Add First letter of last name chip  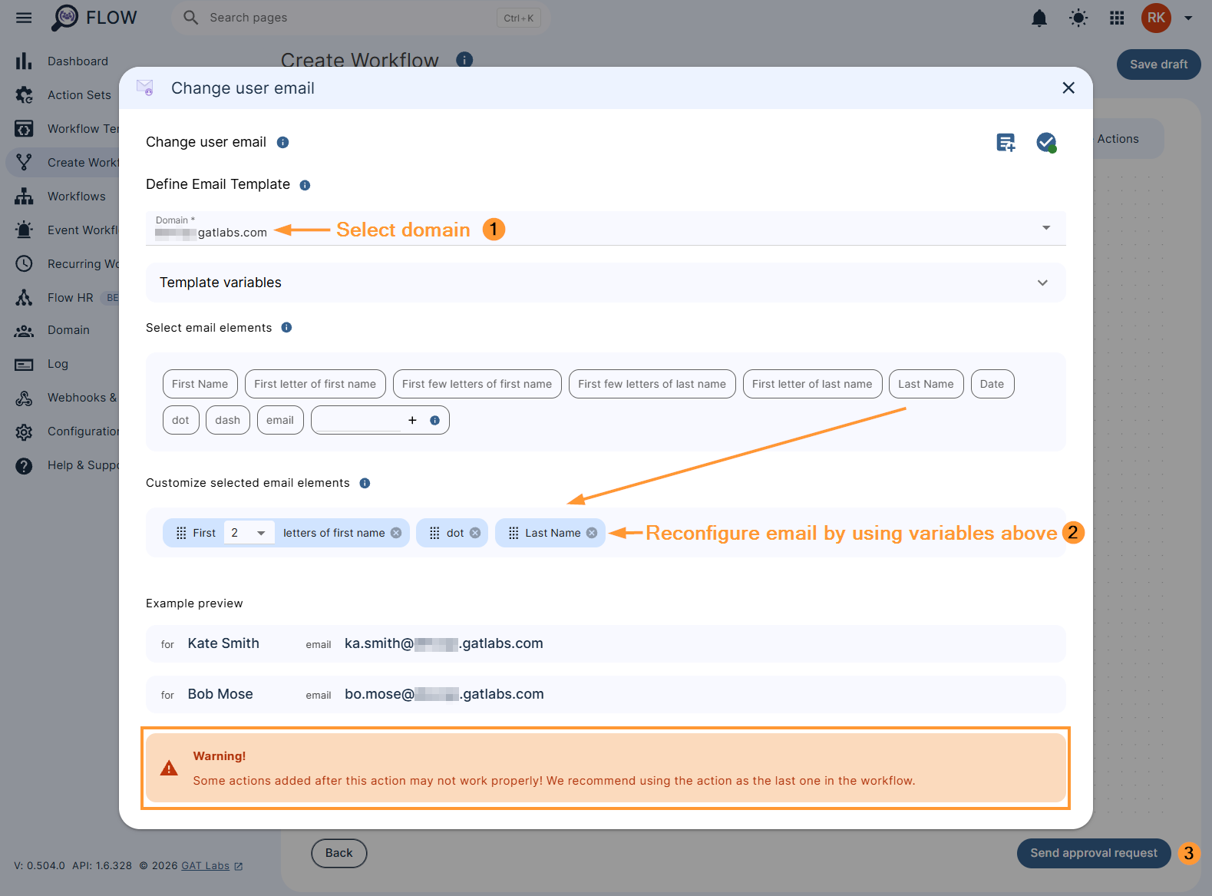pos(812,384)
